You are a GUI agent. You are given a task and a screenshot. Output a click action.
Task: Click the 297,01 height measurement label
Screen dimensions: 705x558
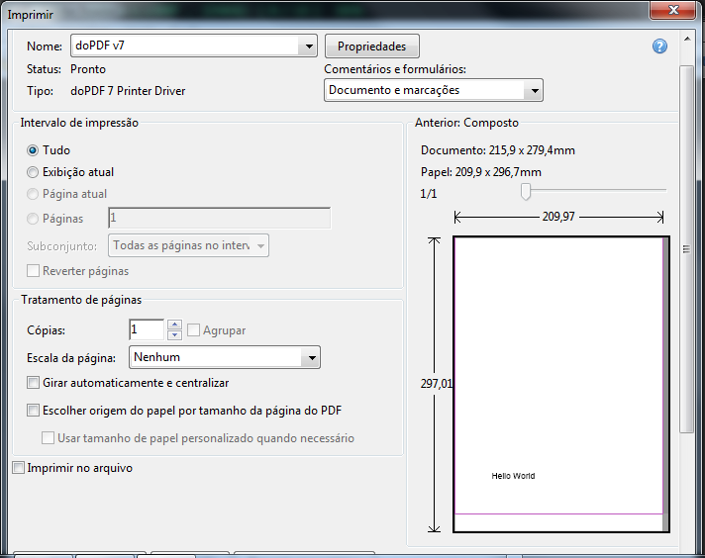[436, 384]
